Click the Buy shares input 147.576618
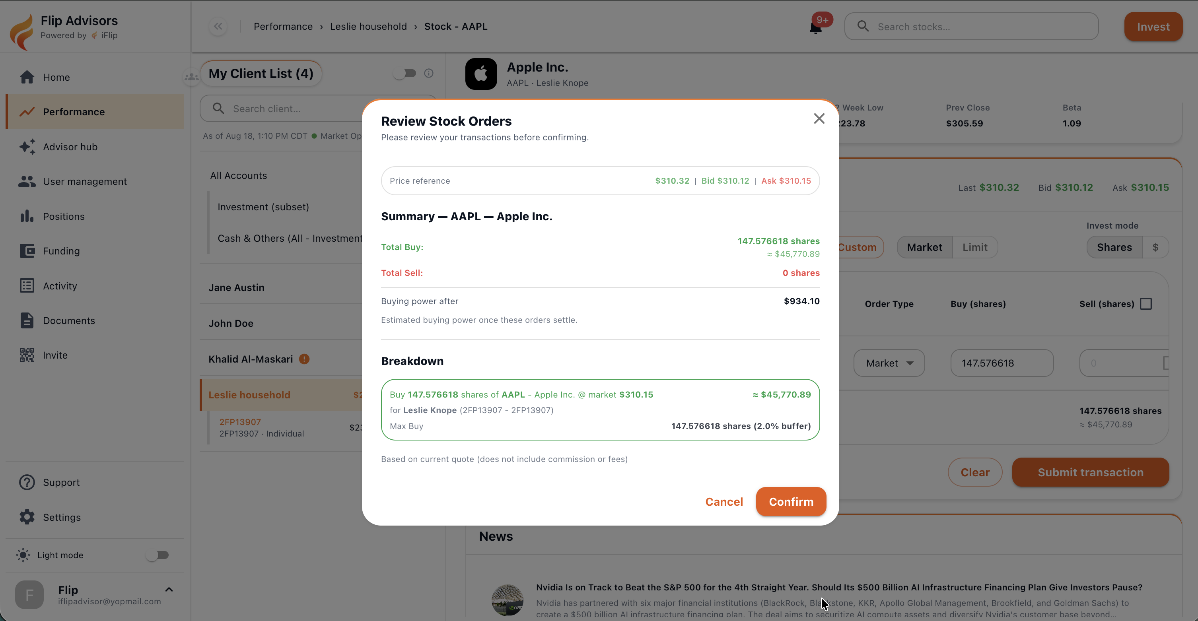Screen dimensions: 1198x621 (x=1002, y=363)
